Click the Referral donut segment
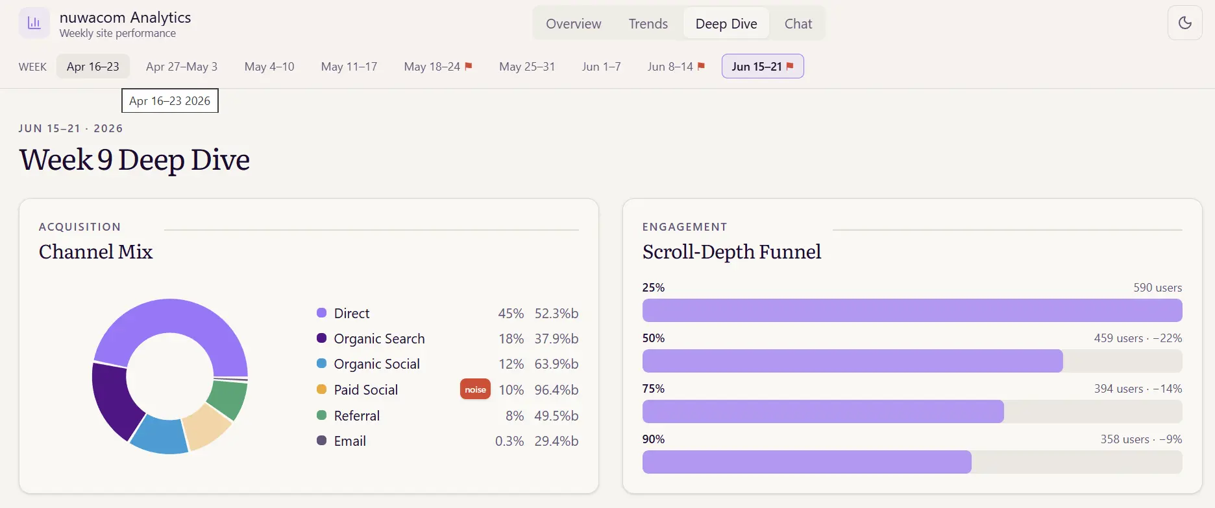 (228, 398)
